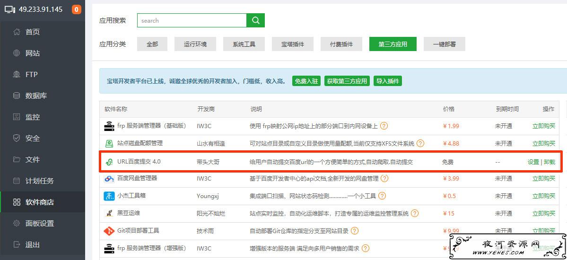The image size is (567, 260).
Task: Click the 获取第三方应用 button
Action: tap(347, 81)
